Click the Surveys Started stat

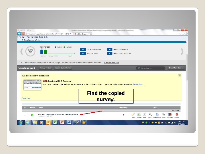117,49
